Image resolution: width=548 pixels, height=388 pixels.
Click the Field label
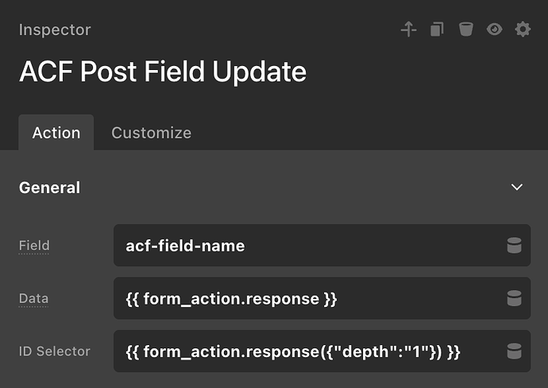[x=34, y=246]
